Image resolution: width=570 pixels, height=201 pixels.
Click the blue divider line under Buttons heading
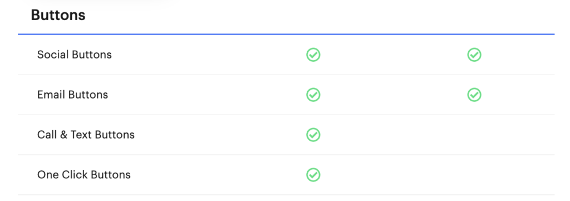[x=286, y=34]
